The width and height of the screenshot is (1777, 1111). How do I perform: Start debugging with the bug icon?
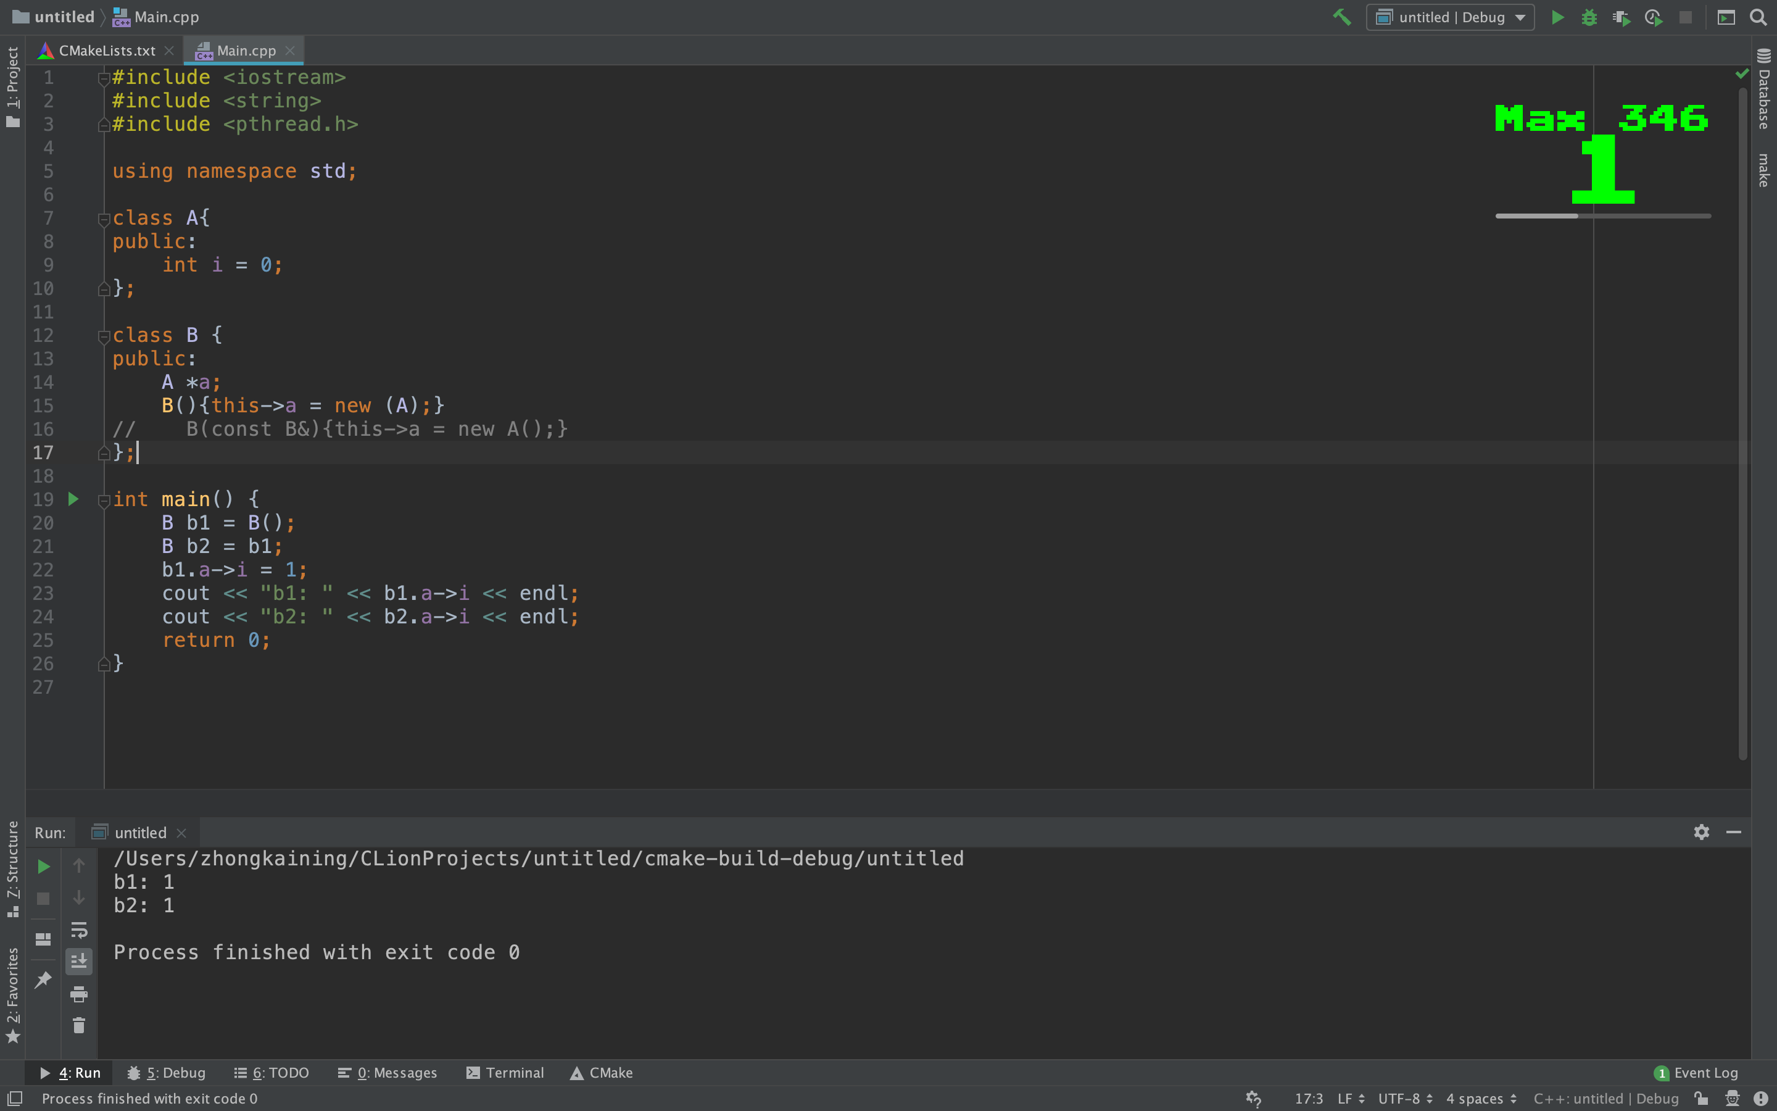pos(1589,17)
